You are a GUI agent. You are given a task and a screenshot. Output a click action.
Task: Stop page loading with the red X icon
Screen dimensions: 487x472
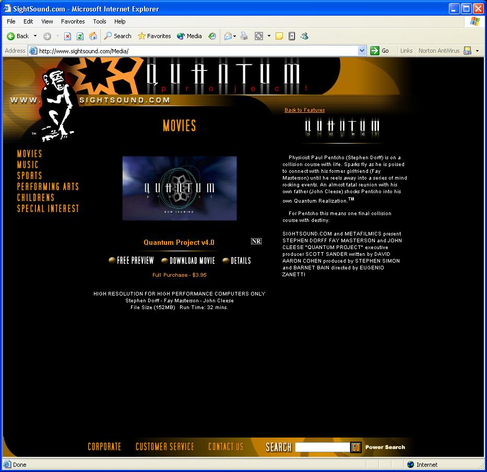click(x=67, y=36)
